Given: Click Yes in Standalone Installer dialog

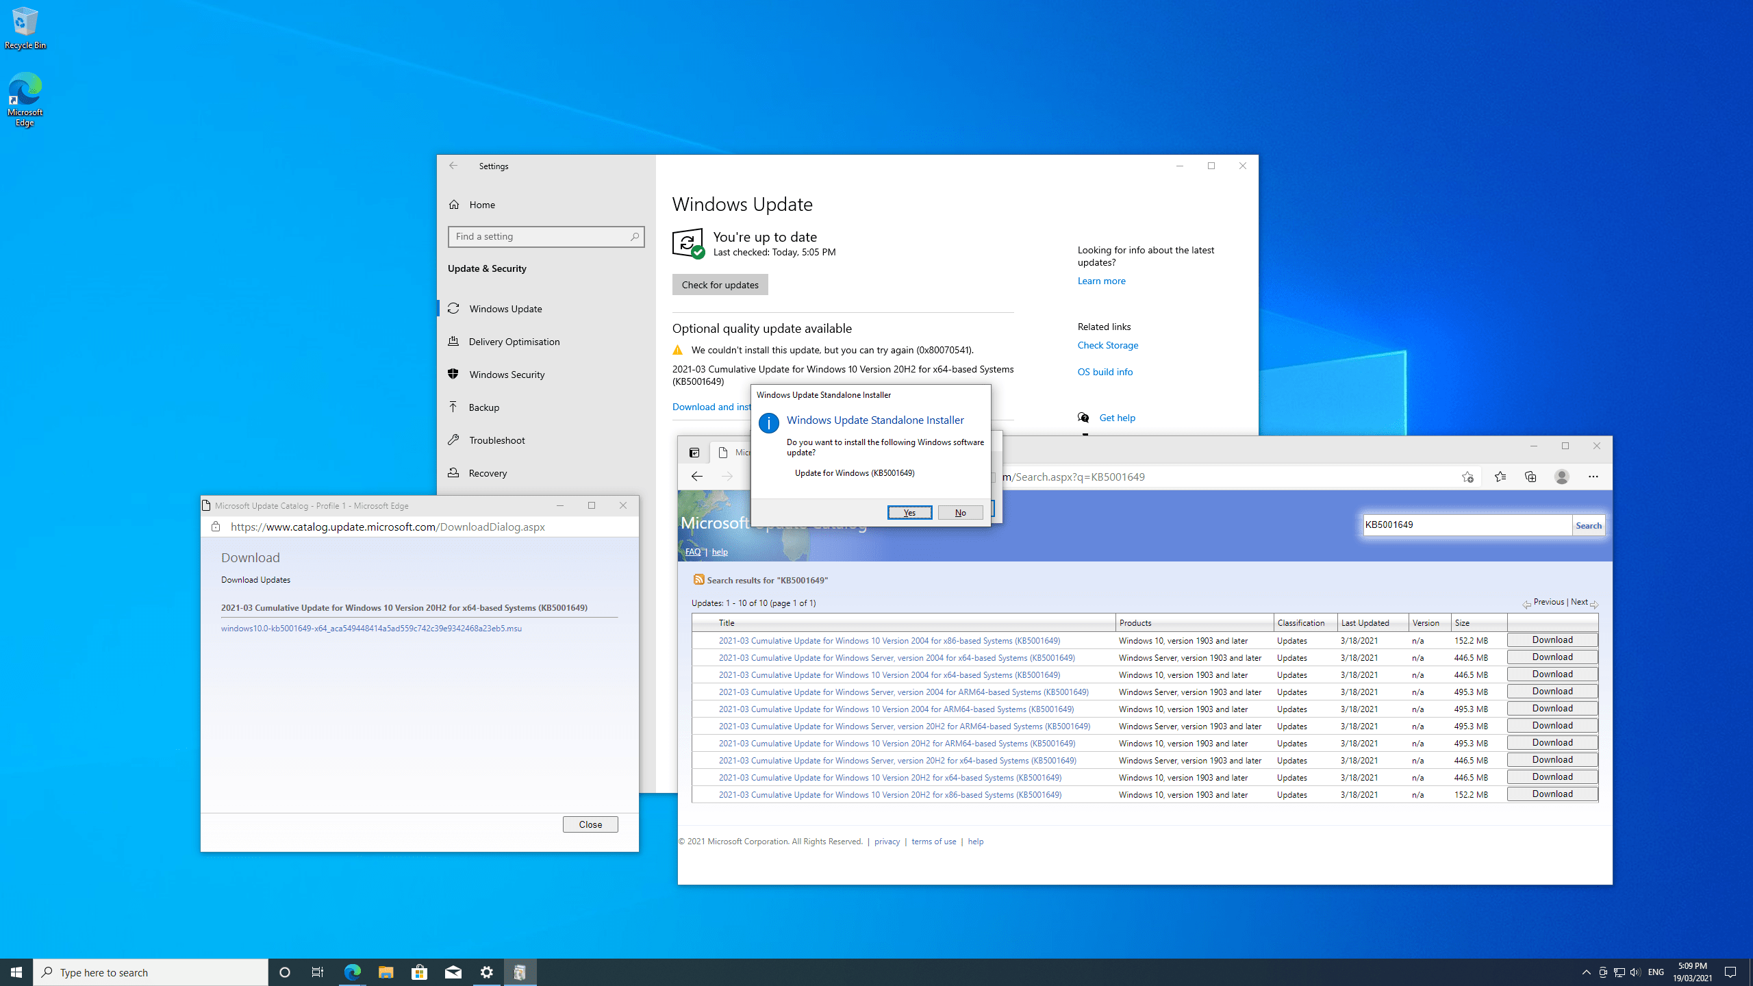Looking at the screenshot, I should (909, 512).
